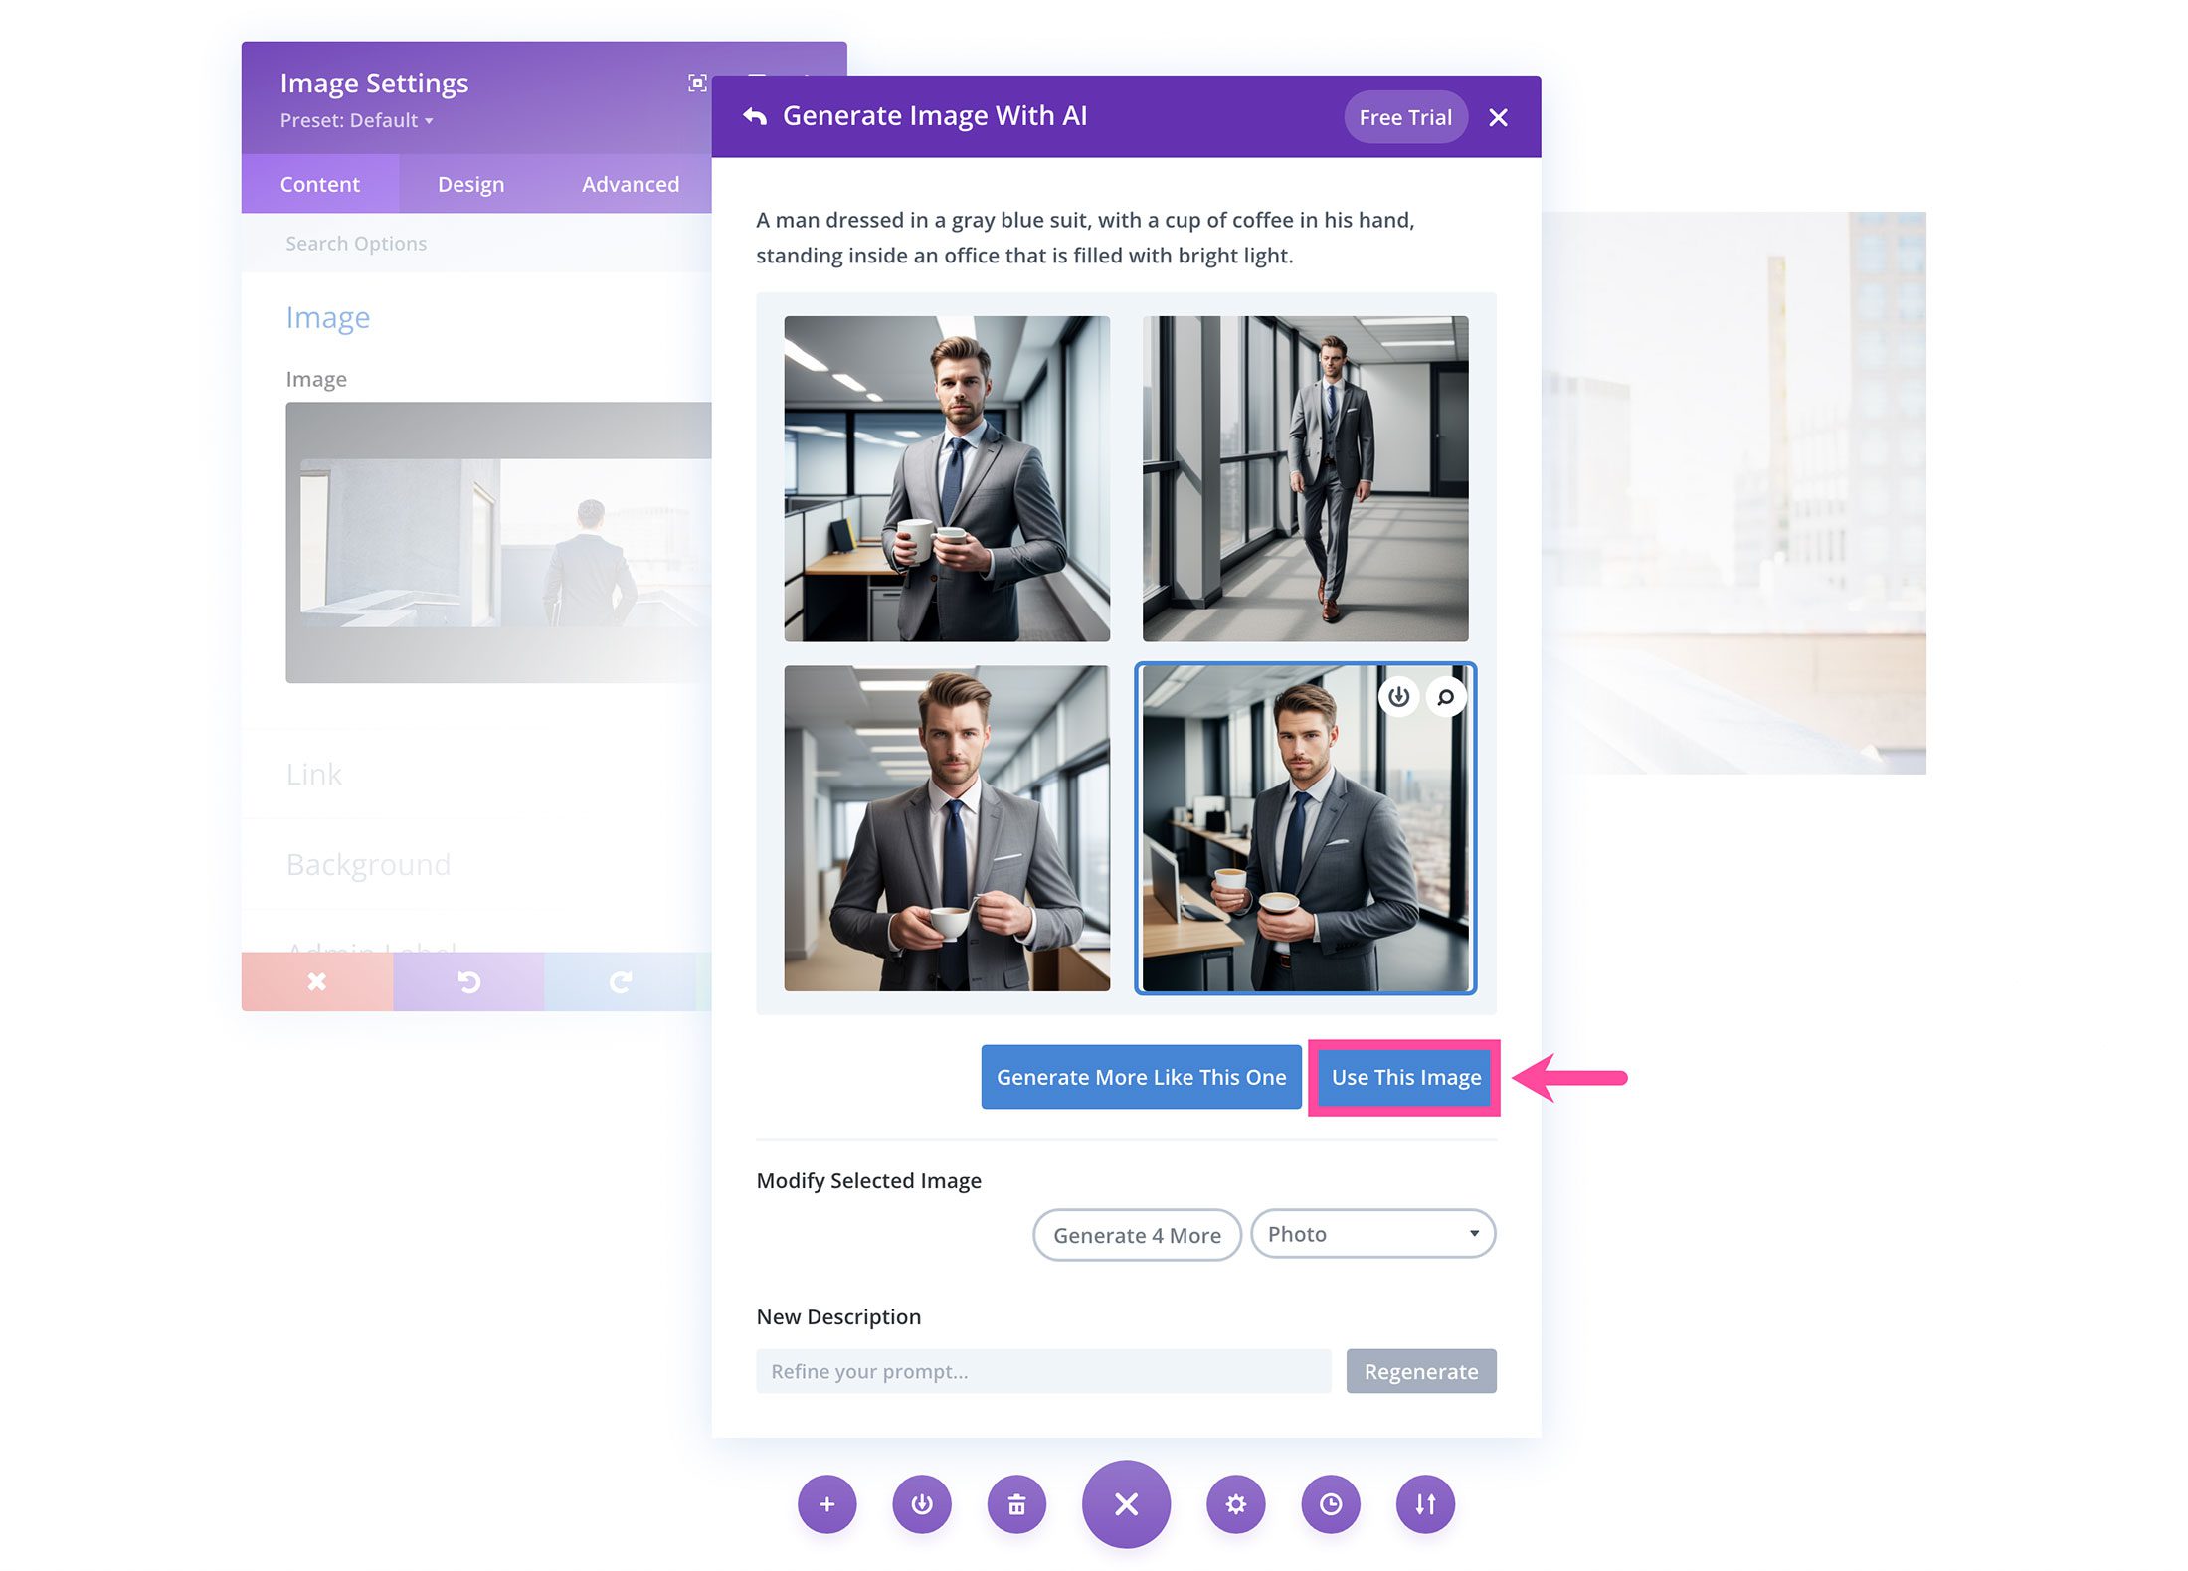Open the Photo style dropdown
The image size is (2188, 1571).
coord(1370,1233)
